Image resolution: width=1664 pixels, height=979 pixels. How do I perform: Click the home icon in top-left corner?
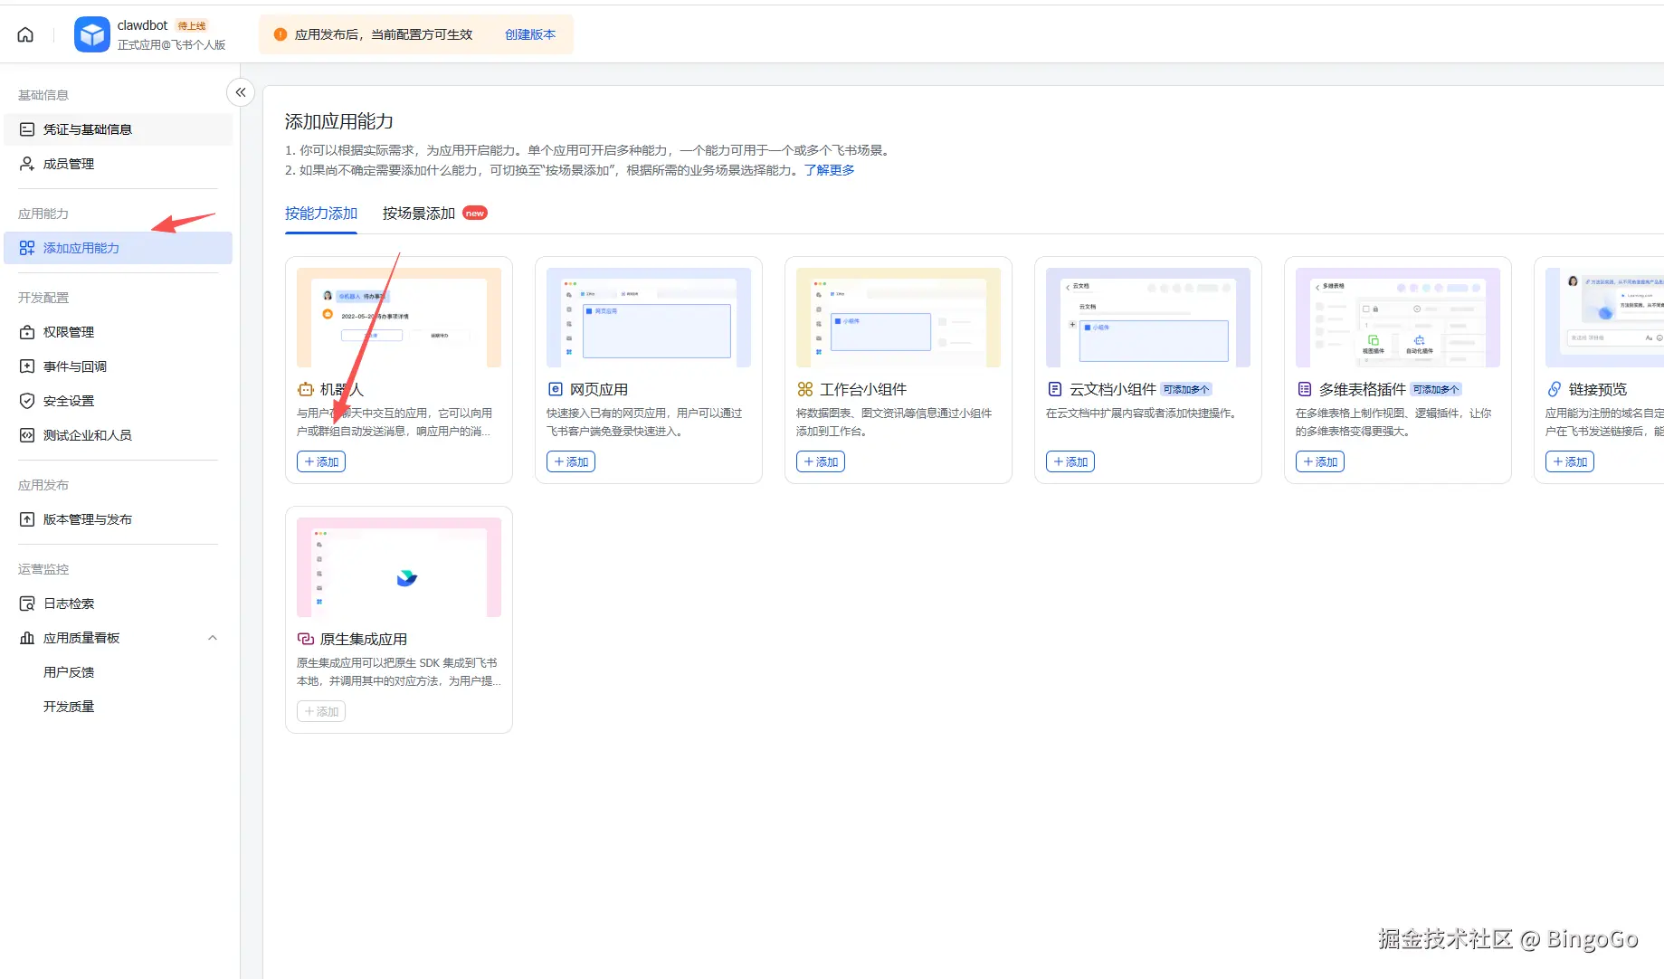coord(24,33)
